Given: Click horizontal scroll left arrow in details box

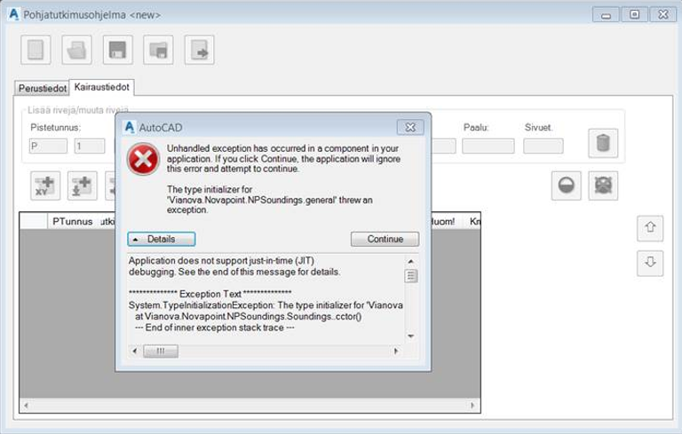Looking at the screenshot, I should 135,351.
